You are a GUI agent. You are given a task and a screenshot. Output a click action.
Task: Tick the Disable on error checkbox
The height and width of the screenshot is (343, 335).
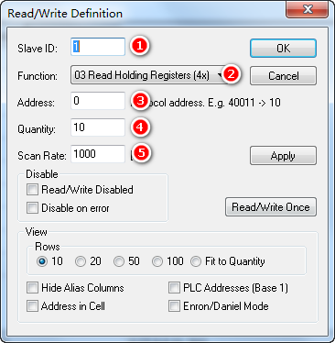pyautogui.click(x=32, y=208)
